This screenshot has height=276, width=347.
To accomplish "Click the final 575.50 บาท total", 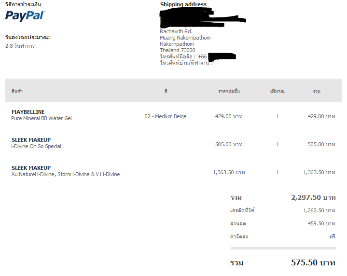I will 313,262.
